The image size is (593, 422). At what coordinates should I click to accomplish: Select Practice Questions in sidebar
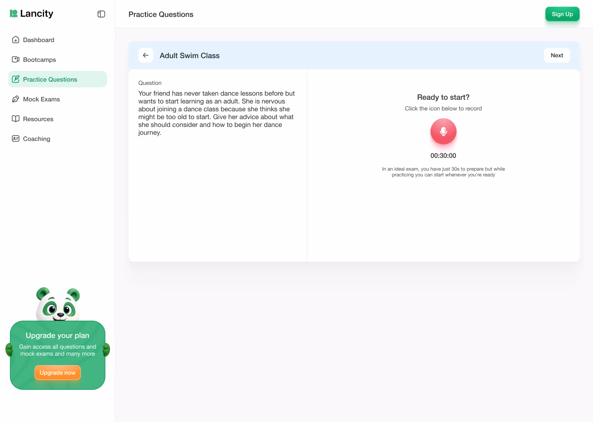58,79
